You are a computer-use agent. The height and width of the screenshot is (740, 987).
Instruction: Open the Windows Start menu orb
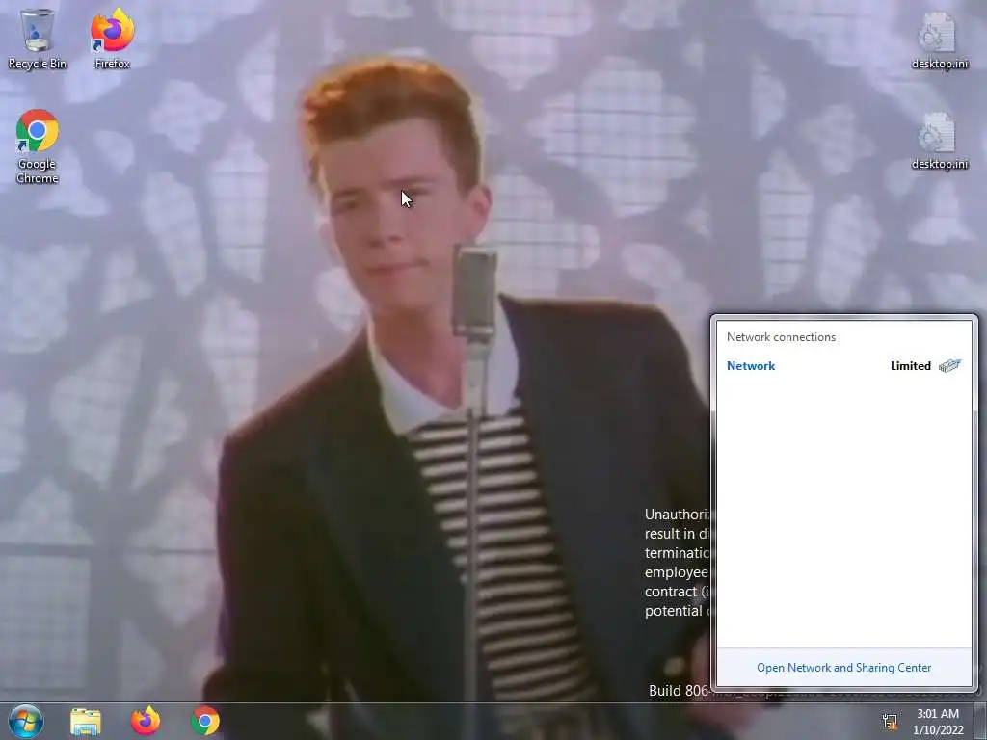[26, 721]
